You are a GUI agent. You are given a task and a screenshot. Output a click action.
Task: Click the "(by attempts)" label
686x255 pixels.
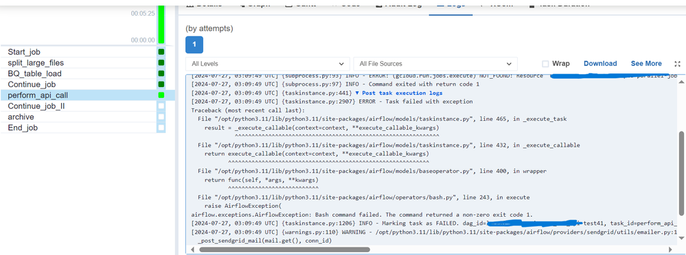[x=209, y=28]
